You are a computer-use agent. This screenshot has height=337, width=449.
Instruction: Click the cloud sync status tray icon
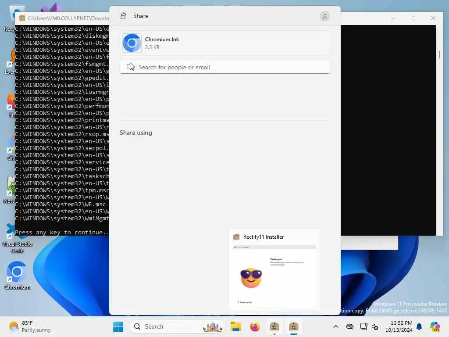(x=349, y=326)
